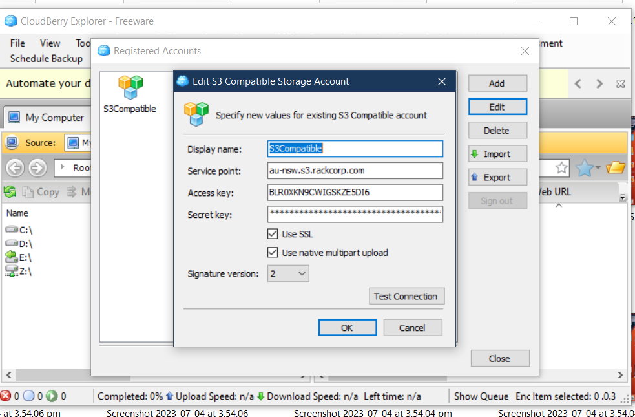Screen dimensions: 635x417
Task: Toggle Use native multipart upload checkbox
Action: [x=273, y=253]
